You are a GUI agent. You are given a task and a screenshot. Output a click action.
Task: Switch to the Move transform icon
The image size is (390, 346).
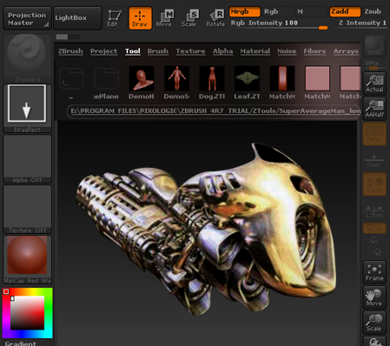[x=164, y=18]
